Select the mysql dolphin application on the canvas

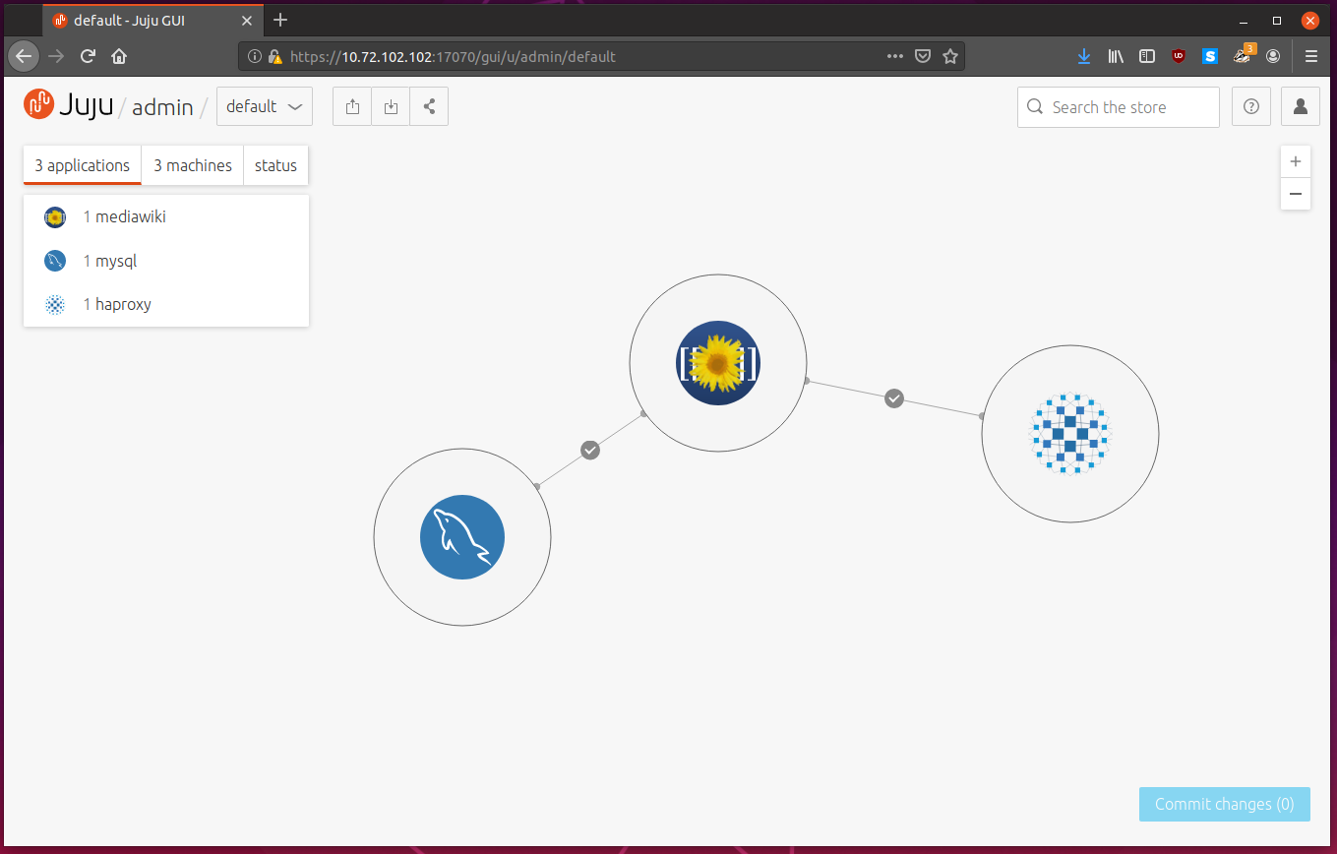[x=462, y=537]
